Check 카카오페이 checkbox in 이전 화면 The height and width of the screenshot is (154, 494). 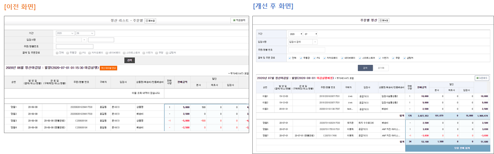[89, 53]
